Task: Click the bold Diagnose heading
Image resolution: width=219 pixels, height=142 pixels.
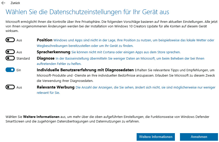Action: pyautogui.click(x=46, y=58)
